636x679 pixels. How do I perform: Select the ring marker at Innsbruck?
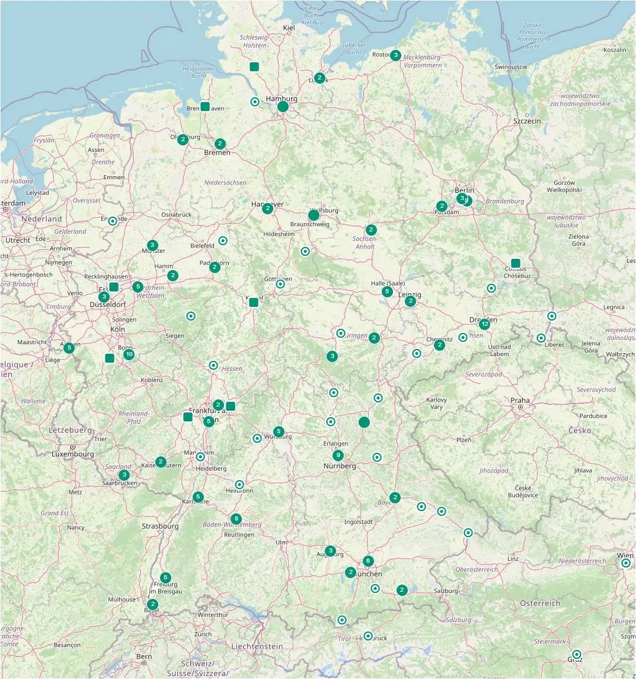tap(367, 636)
